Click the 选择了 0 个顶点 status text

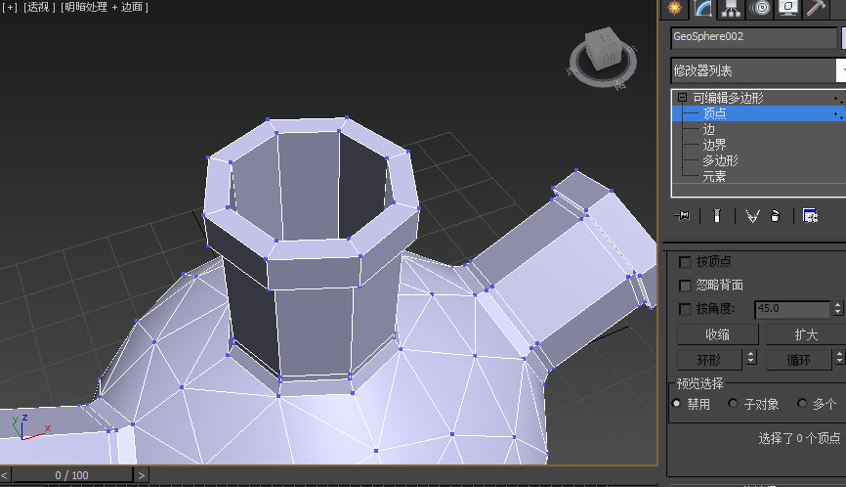[x=799, y=438]
